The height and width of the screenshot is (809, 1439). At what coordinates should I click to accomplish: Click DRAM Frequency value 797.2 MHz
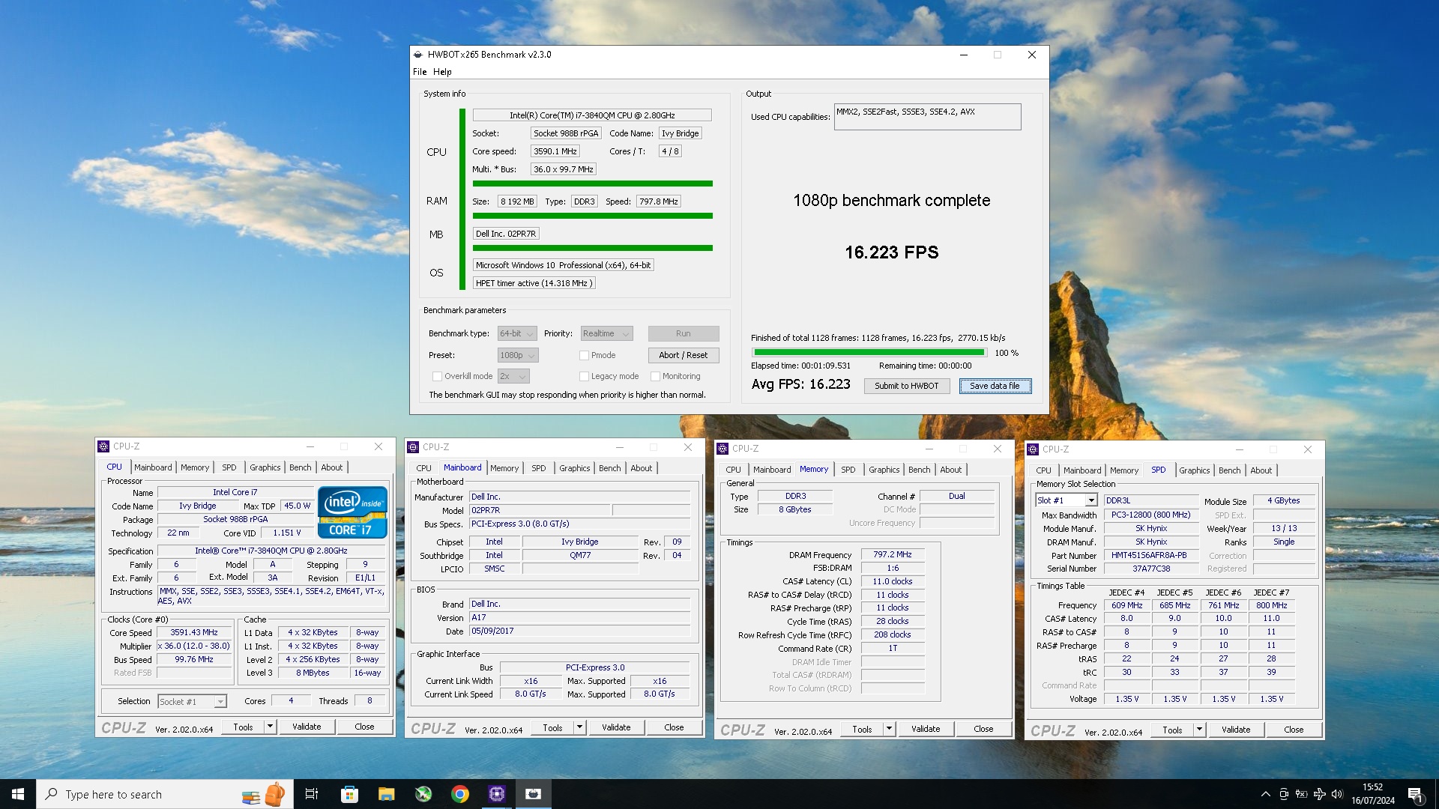(893, 555)
